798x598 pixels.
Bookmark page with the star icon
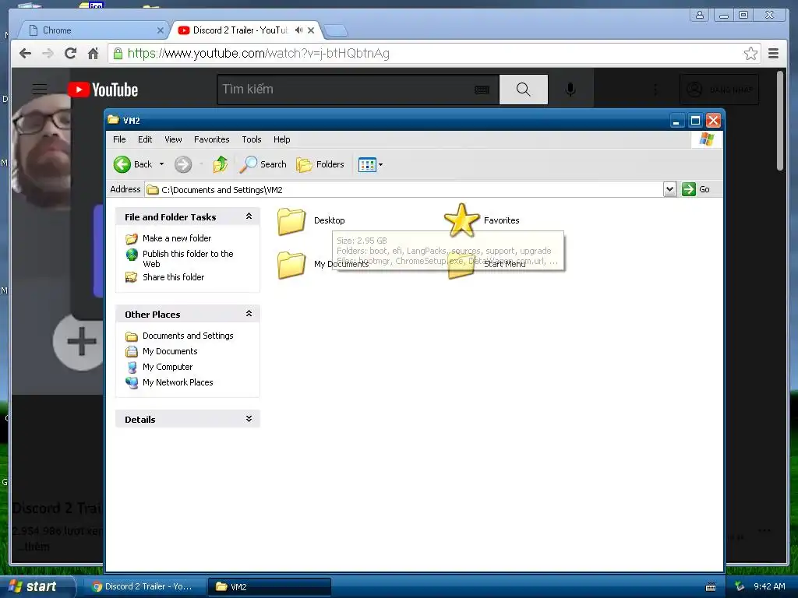[x=750, y=54]
